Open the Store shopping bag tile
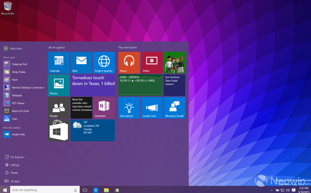The image size is (311, 193). coord(59,130)
